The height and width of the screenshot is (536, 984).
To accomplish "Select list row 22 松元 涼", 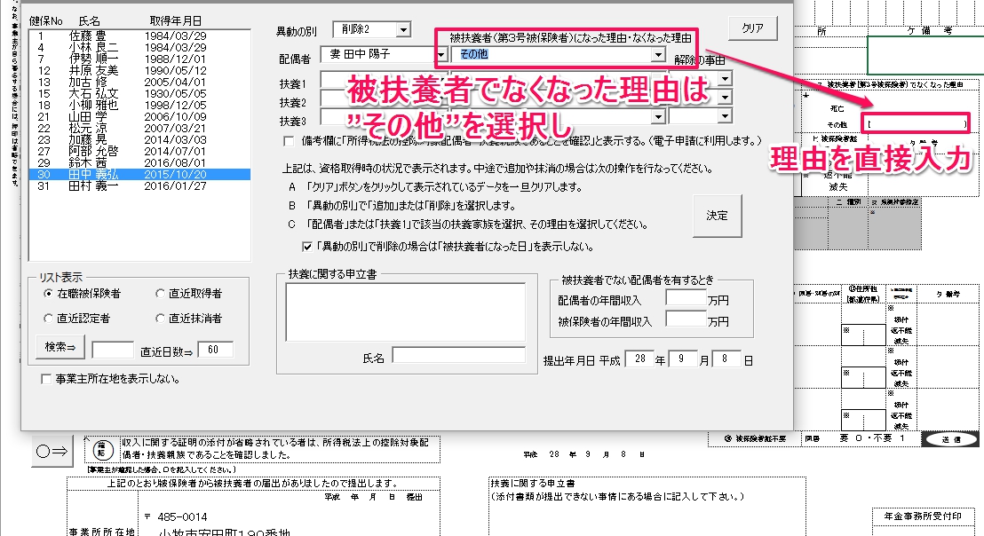I will click(x=139, y=128).
